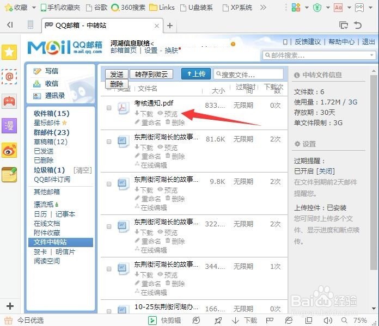Click the speaker volume icon in status bar
Screen dimensions: 379x326
point(328,321)
